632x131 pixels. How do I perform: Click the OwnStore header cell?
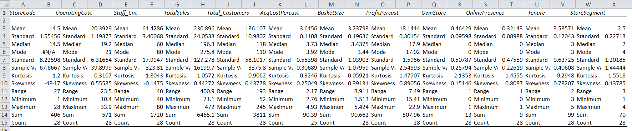[434, 12]
